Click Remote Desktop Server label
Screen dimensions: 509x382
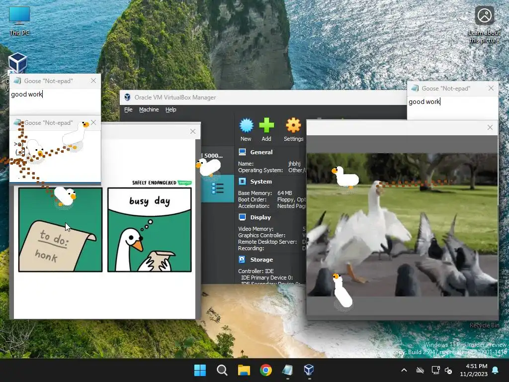(267, 242)
